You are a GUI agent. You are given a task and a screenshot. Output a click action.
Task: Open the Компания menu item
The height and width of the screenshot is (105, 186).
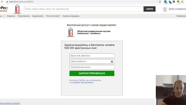(x=181, y=16)
